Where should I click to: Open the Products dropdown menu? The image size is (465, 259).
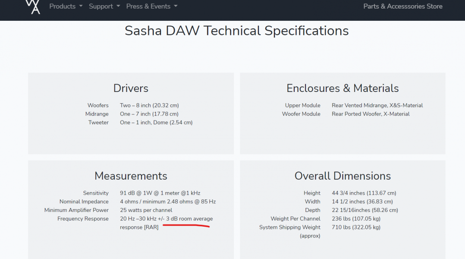click(x=66, y=6)
